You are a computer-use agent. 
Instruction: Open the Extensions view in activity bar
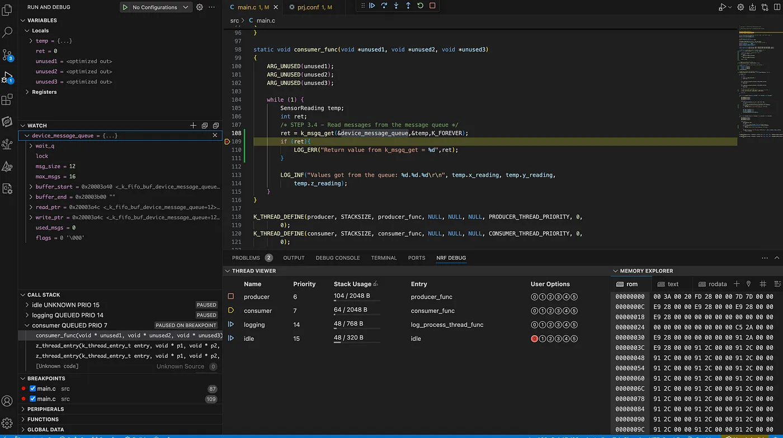(x=7, y=100)
